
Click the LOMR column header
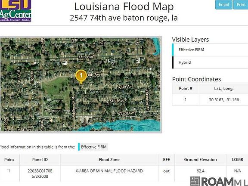coord(237,160)
